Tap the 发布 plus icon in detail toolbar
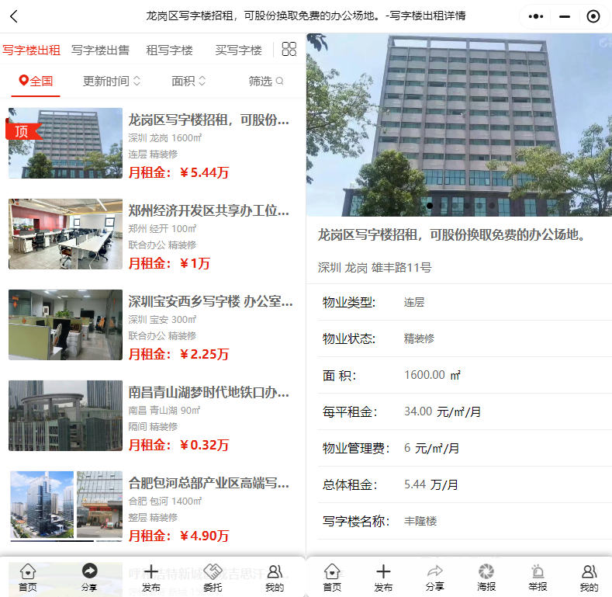 383,577
